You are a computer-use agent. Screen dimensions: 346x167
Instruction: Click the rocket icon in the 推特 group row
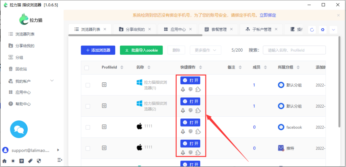click(x=183, y=152)
